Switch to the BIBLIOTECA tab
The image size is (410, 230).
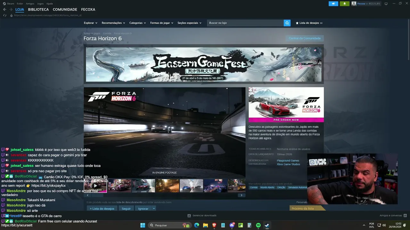[38, 10]
